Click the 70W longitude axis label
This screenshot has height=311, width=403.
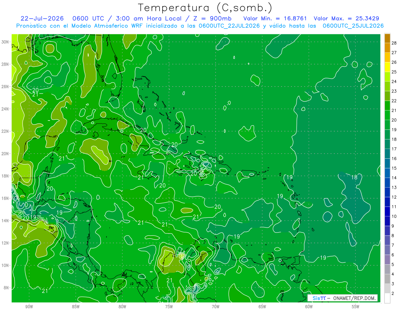coord(216,307)
